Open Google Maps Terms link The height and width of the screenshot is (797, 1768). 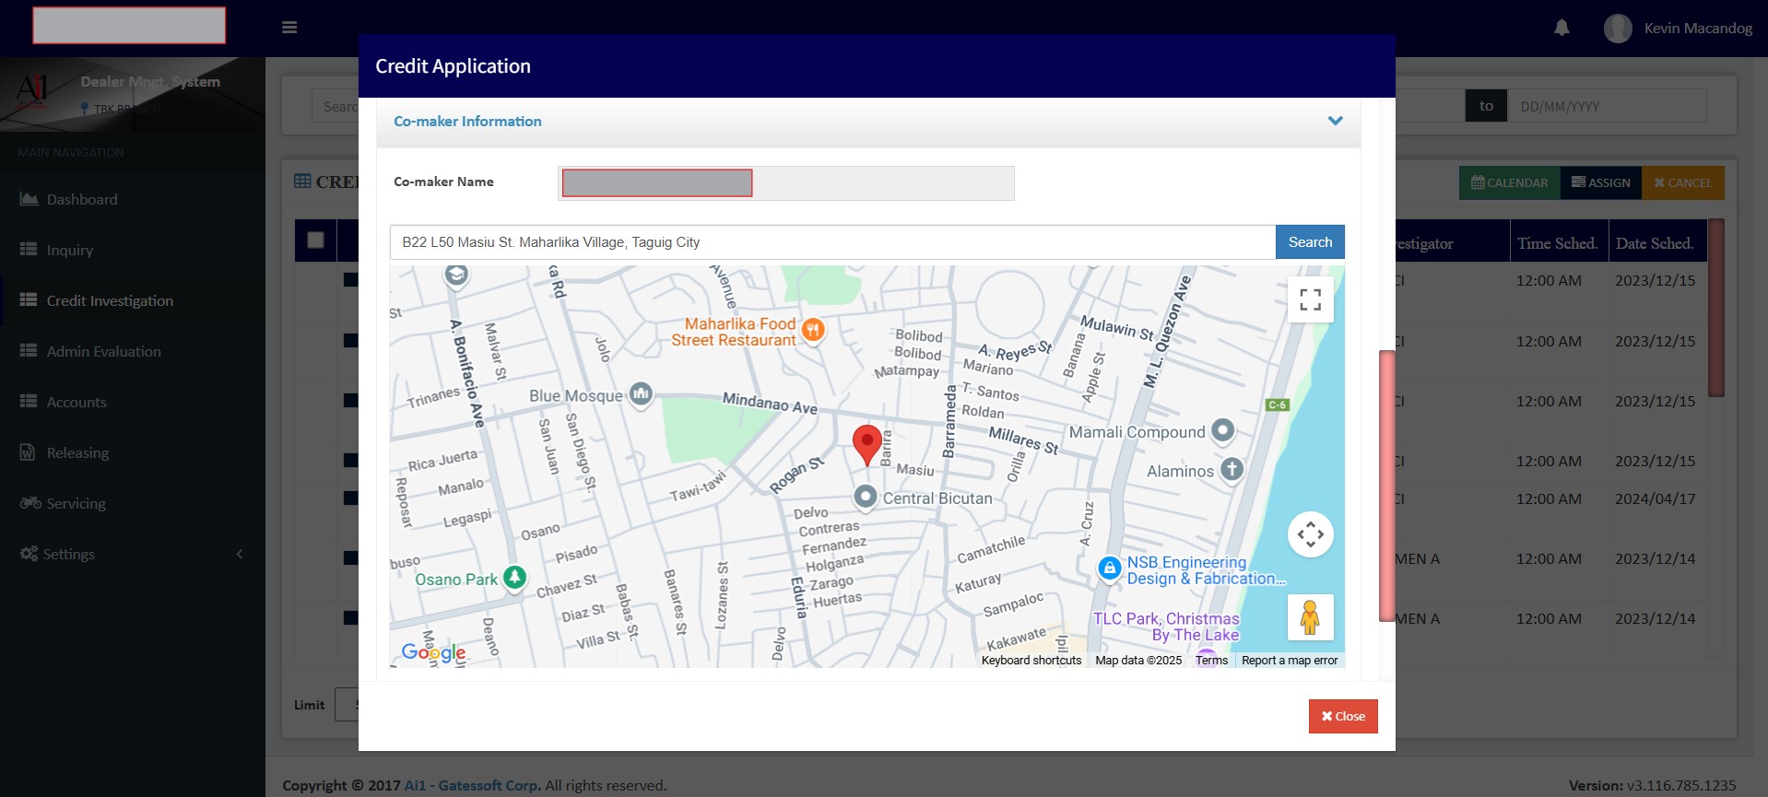1211,661
